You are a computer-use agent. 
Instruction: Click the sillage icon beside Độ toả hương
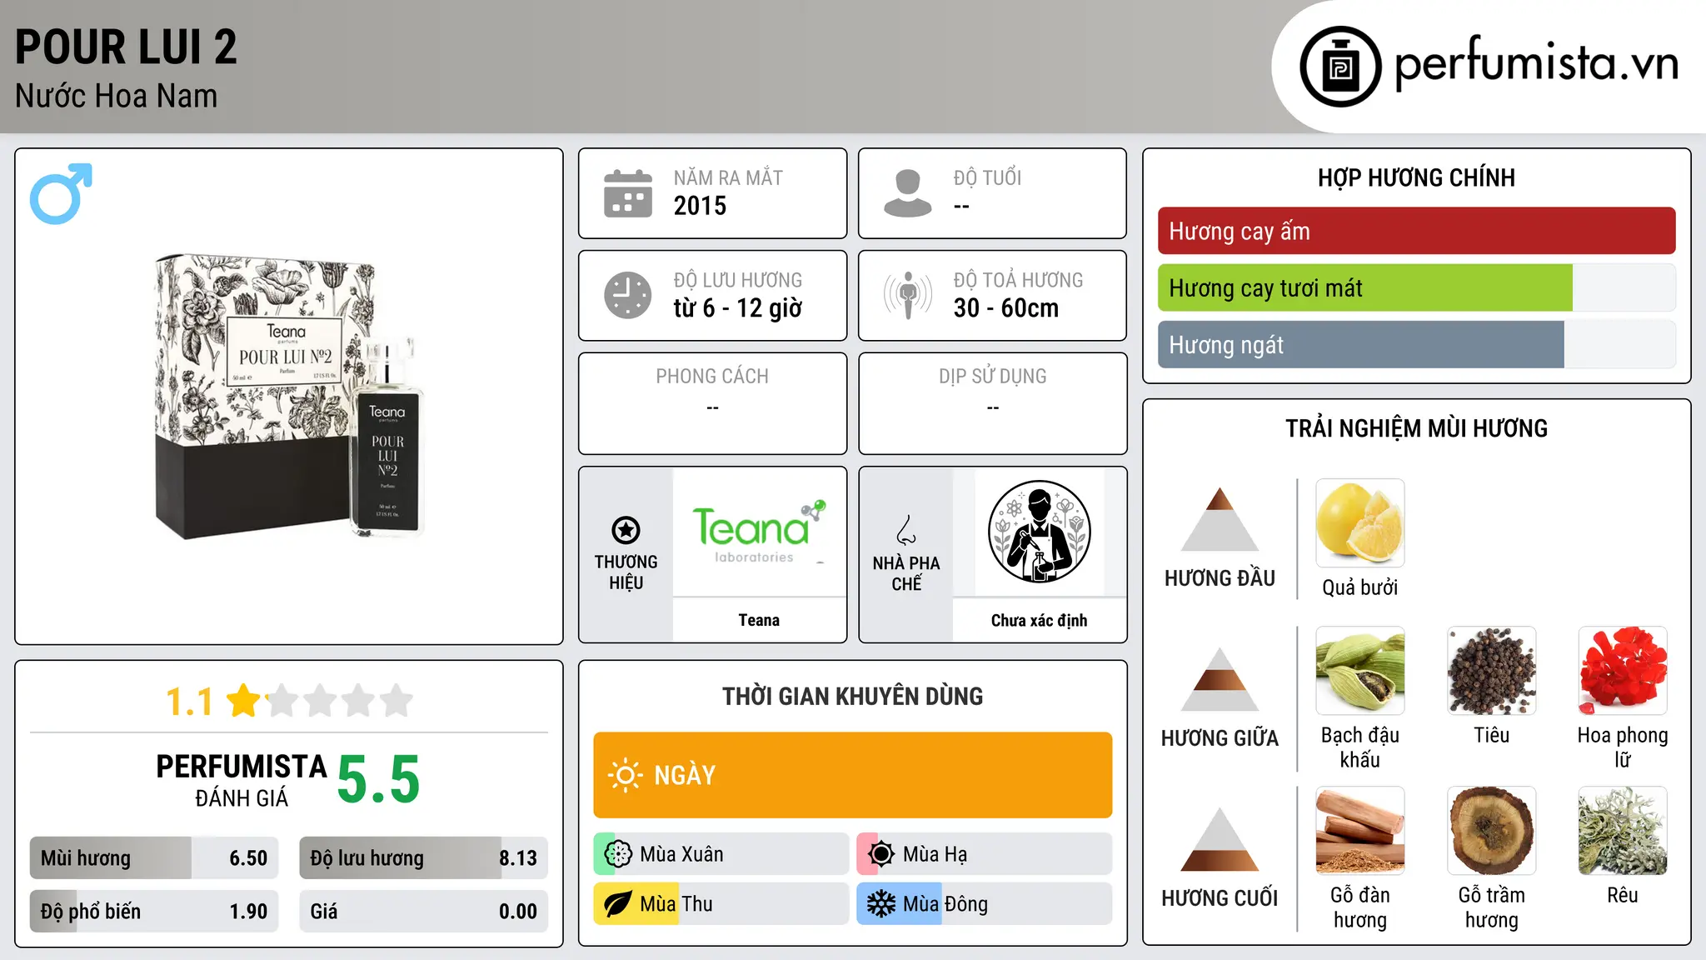908,295
